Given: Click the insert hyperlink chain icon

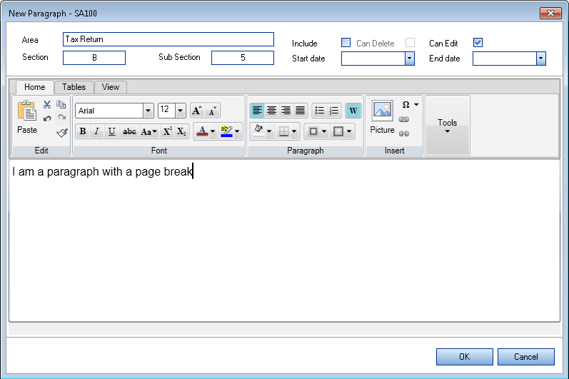Looking at the screenshot, I should 404,119.
